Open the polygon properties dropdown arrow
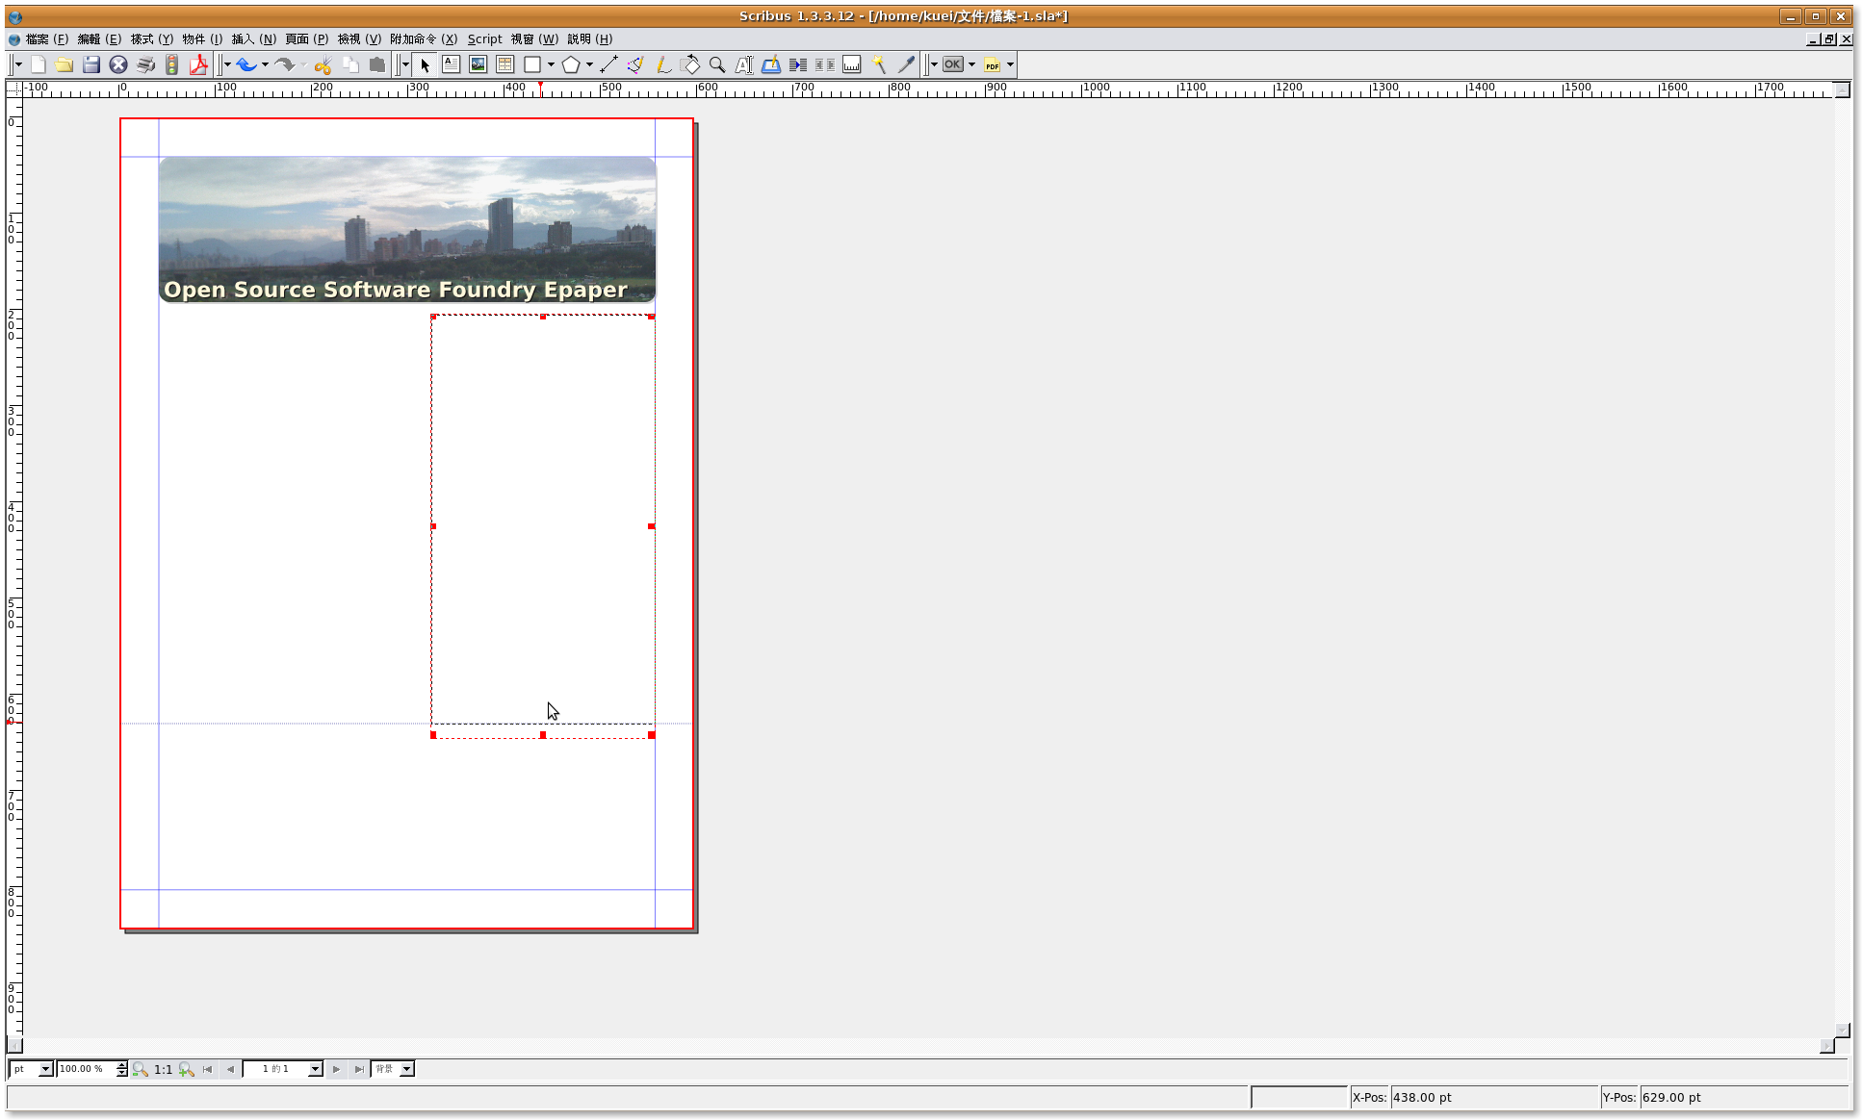This screenshot has height=1120, width=1862. [589, 64]
